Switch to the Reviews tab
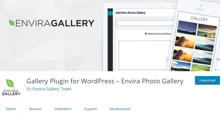The image size is (221, 114). [x=35, y=109]
